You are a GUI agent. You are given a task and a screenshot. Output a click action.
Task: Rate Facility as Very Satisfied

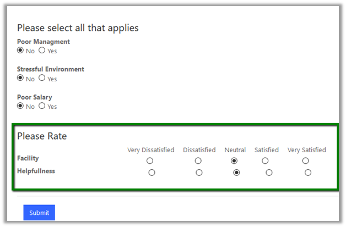306,161
